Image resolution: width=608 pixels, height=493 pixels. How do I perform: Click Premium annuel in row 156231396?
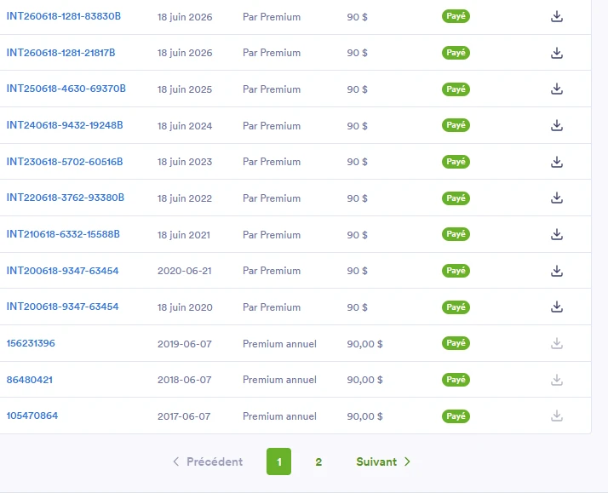pyautogui.click(x=279, y=344)
